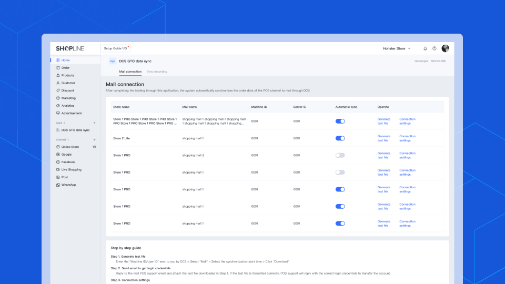
Task: Add a new app with plus icon
Action: point(94,123)
